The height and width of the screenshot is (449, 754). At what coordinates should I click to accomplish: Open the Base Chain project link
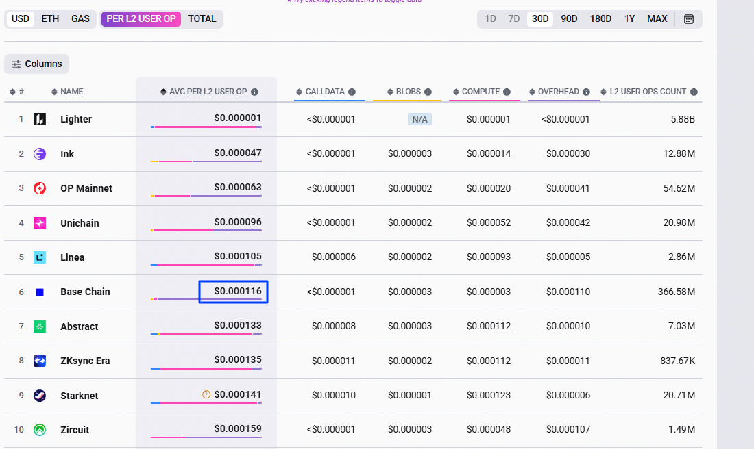85,292
